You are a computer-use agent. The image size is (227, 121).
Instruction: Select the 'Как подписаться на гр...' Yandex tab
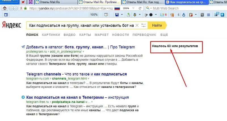pyautogui.click(x=187, y=2)
